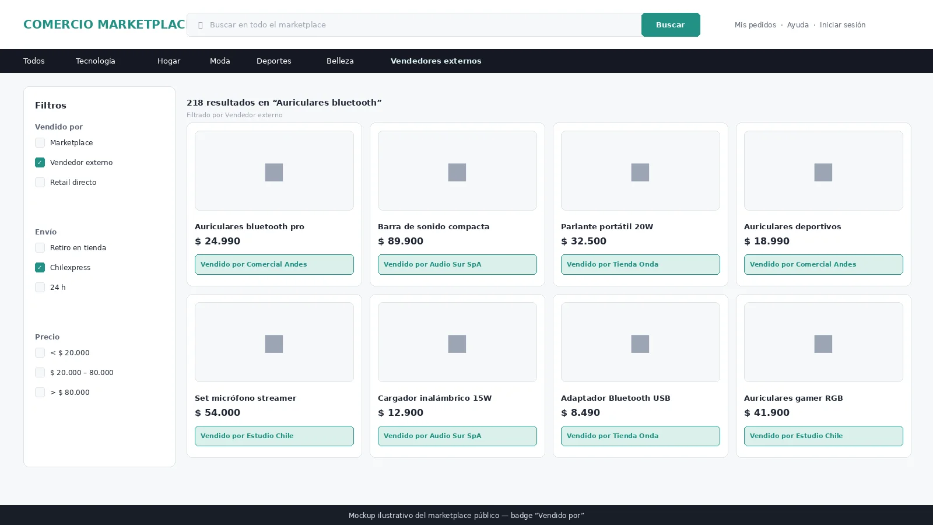Click the Vendido por Tienda Onda badge on Adaptador Bluetooth USB
Viewport: 933px width, 525px height.
[x=640, y=436]
